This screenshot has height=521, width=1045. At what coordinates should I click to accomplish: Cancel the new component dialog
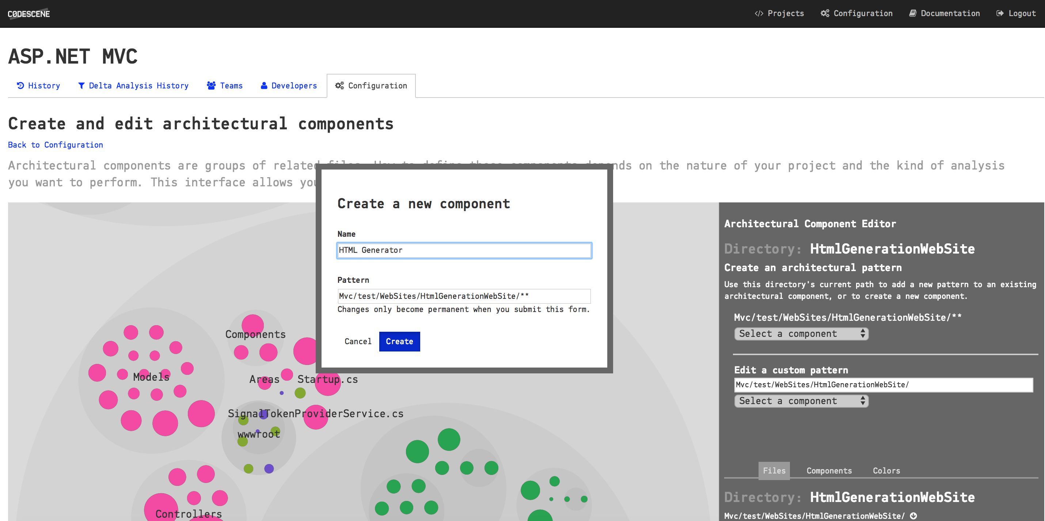[x=358, y=342]
